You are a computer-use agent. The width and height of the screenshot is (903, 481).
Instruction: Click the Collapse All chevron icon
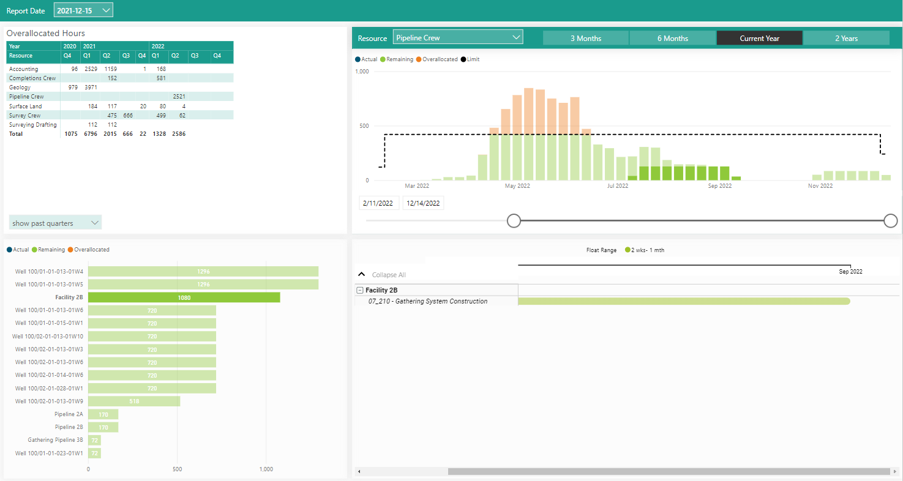point(361,275)
